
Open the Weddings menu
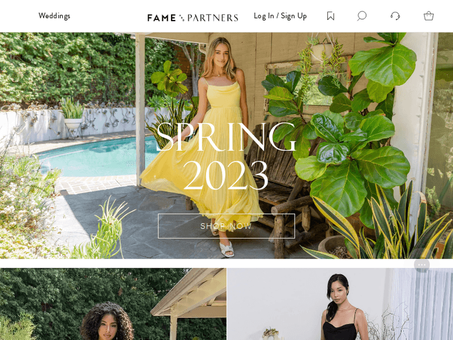54,16
